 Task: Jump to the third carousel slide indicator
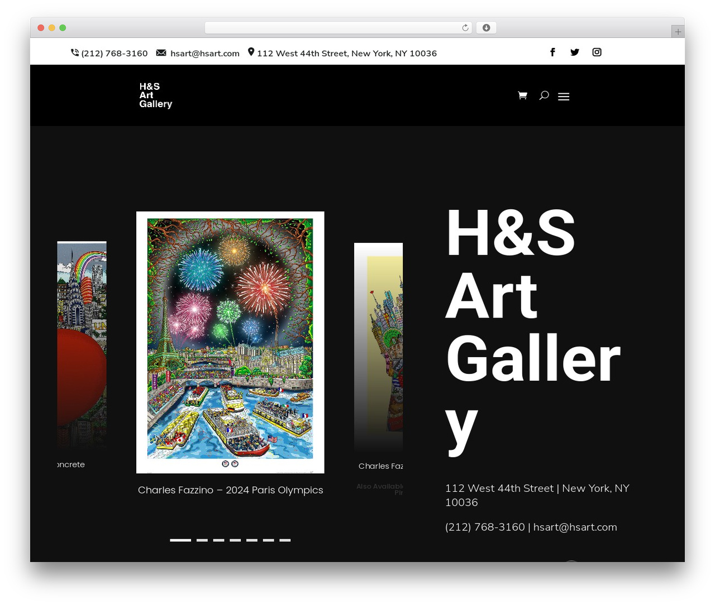219,540
